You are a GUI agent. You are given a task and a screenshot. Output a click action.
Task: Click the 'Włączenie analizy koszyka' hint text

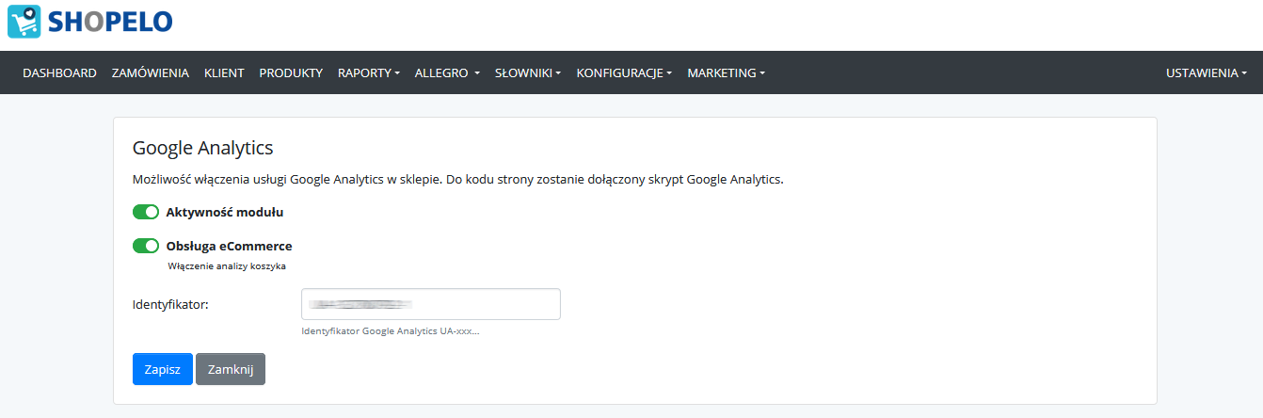(227, 266)
